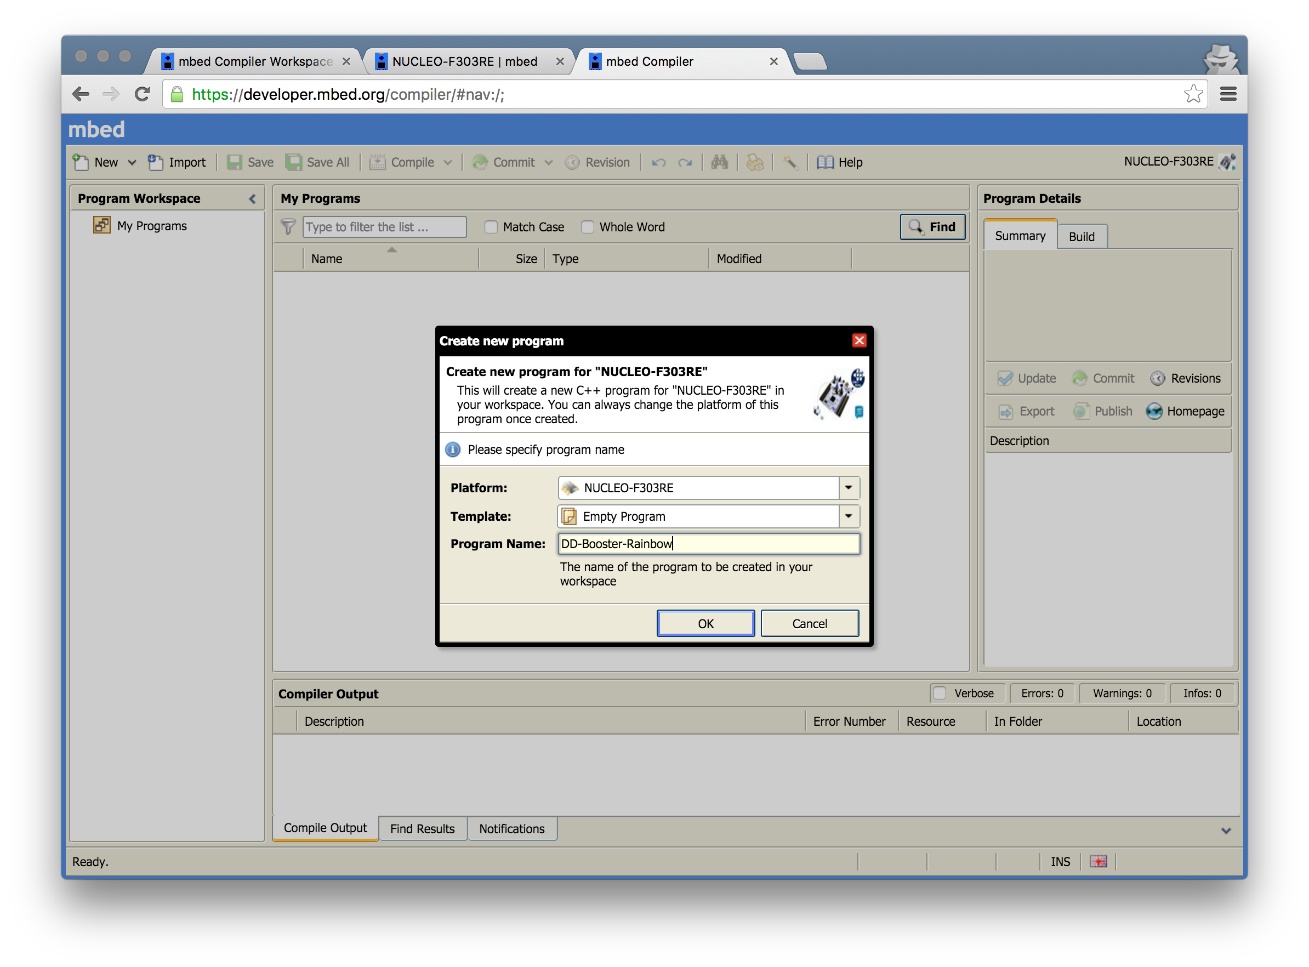Open the Platform dropdown

click(849, 487)
